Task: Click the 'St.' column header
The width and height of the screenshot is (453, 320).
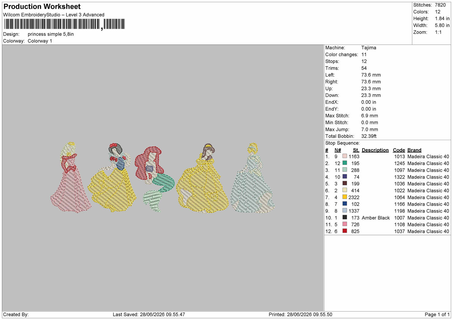Action: click(356, 150)
